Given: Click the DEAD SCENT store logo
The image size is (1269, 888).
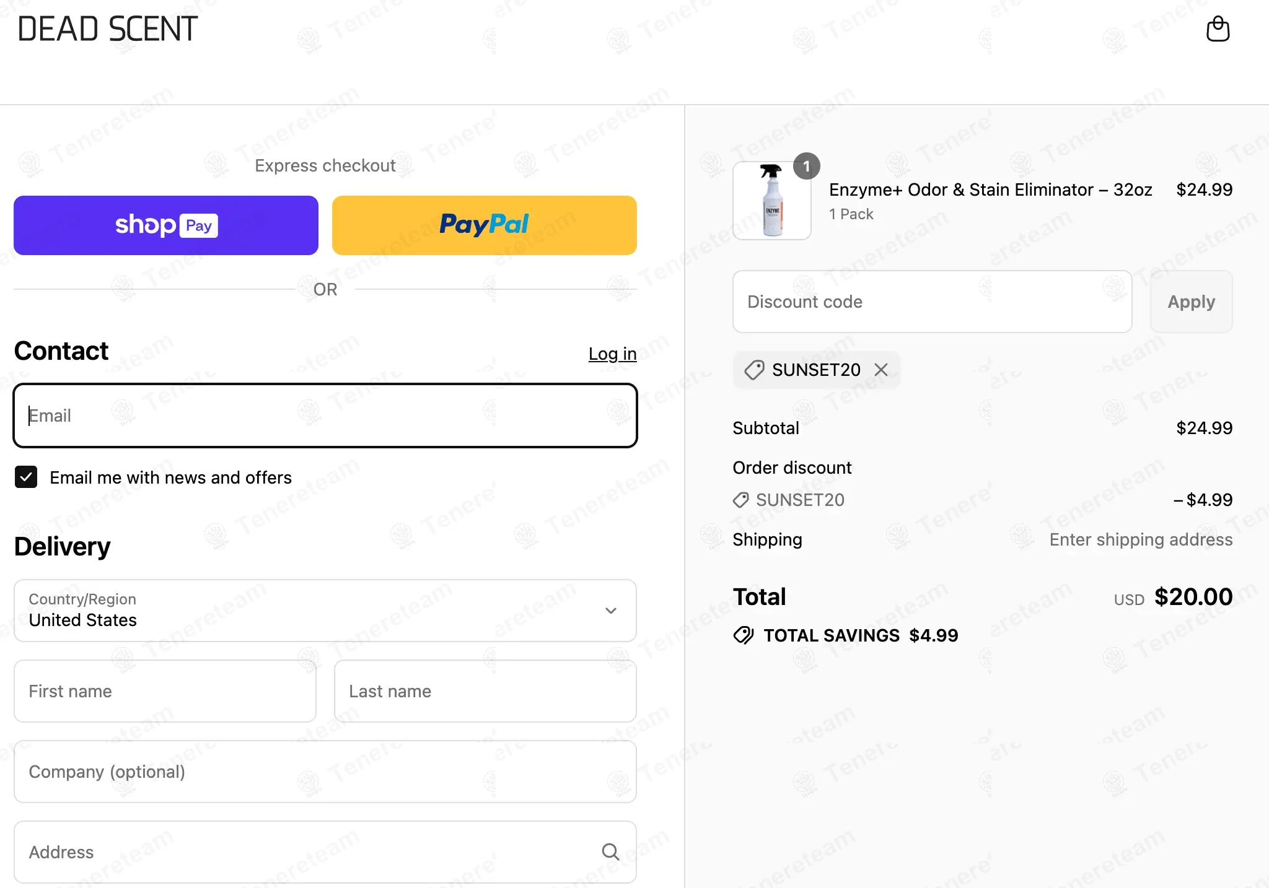Looking at the screenshot, I should click(108, 29).
